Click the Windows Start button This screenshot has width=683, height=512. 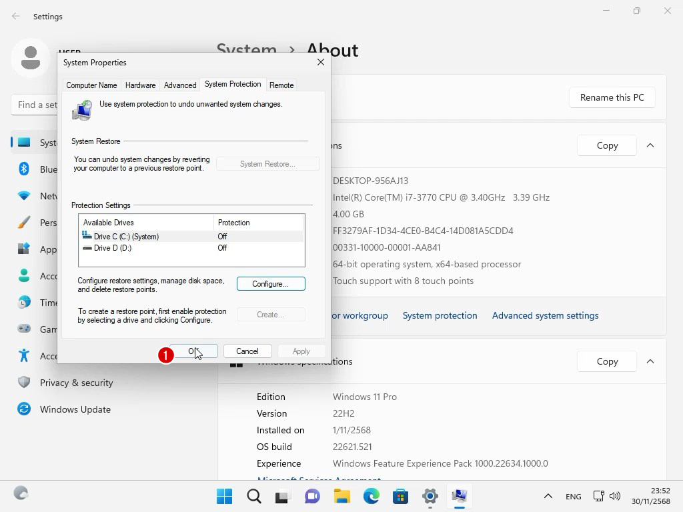225,496
